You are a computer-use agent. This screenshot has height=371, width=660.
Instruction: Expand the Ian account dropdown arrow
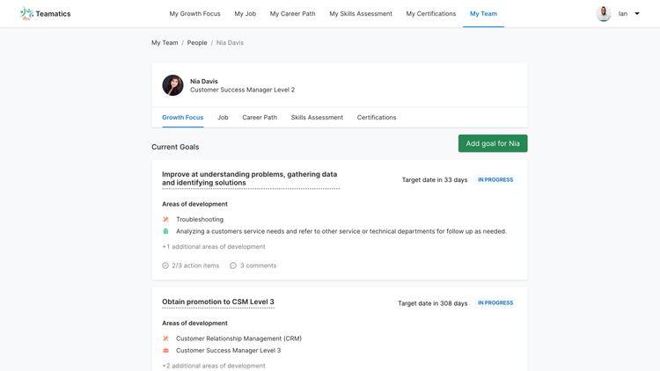[x=637, y=13]
